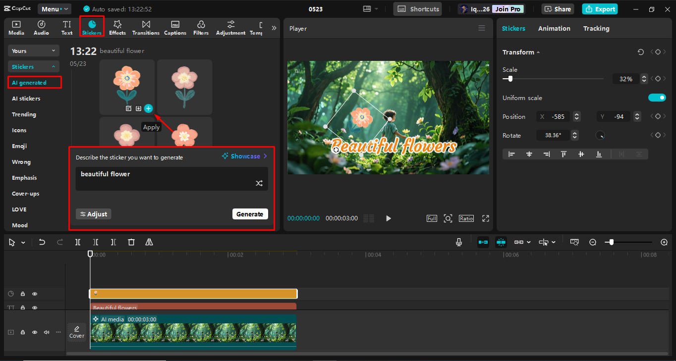Select the Split tool in the timeline toolbar

point(77,242)
